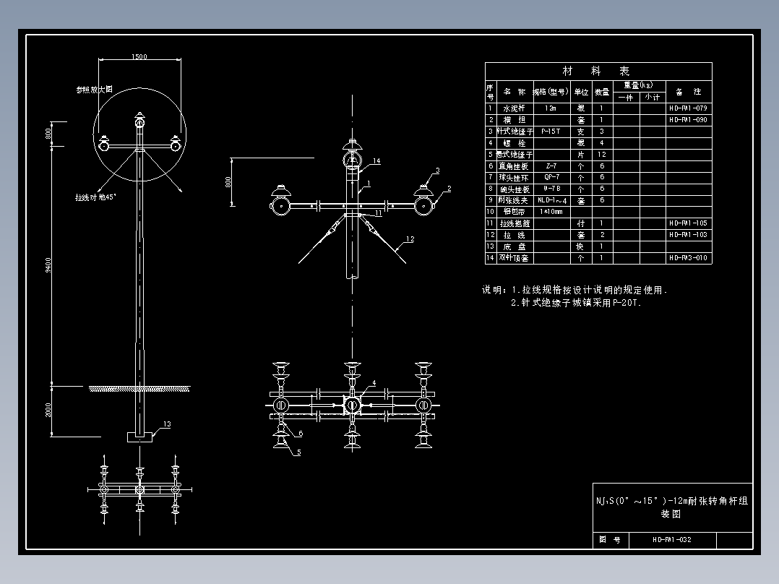Screen dimensions: 779x584
Task: Select note 2 mentioning P-20T
Action: point(577,303)
